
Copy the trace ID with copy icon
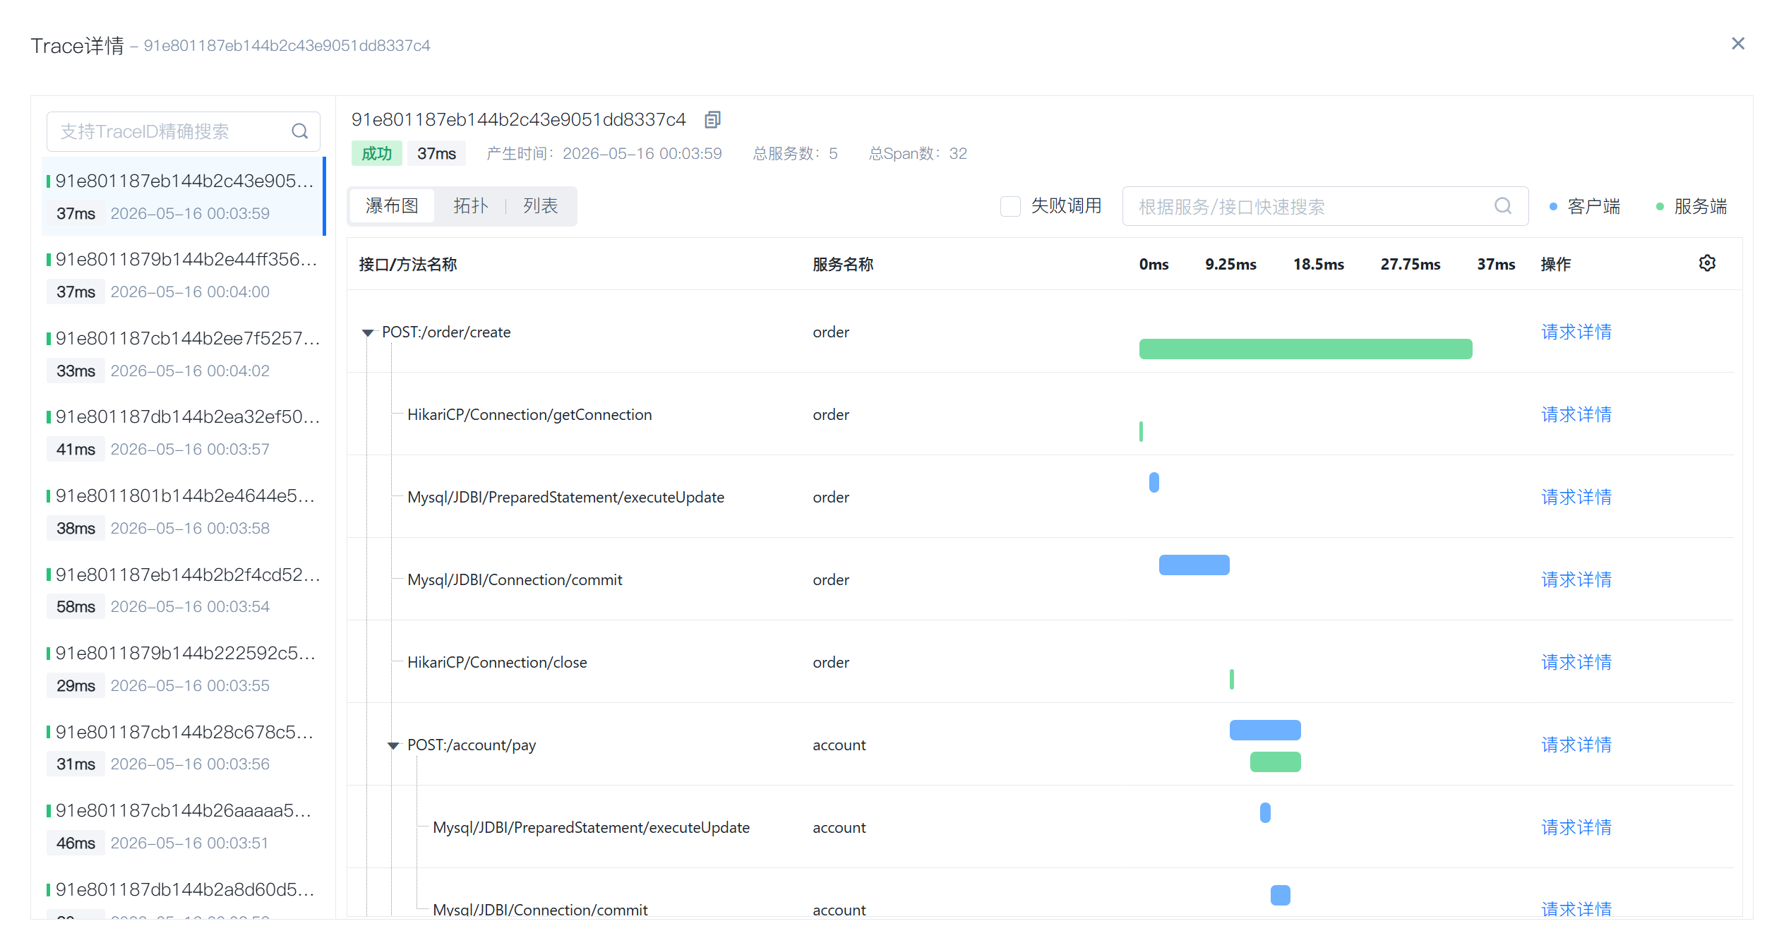712,120
